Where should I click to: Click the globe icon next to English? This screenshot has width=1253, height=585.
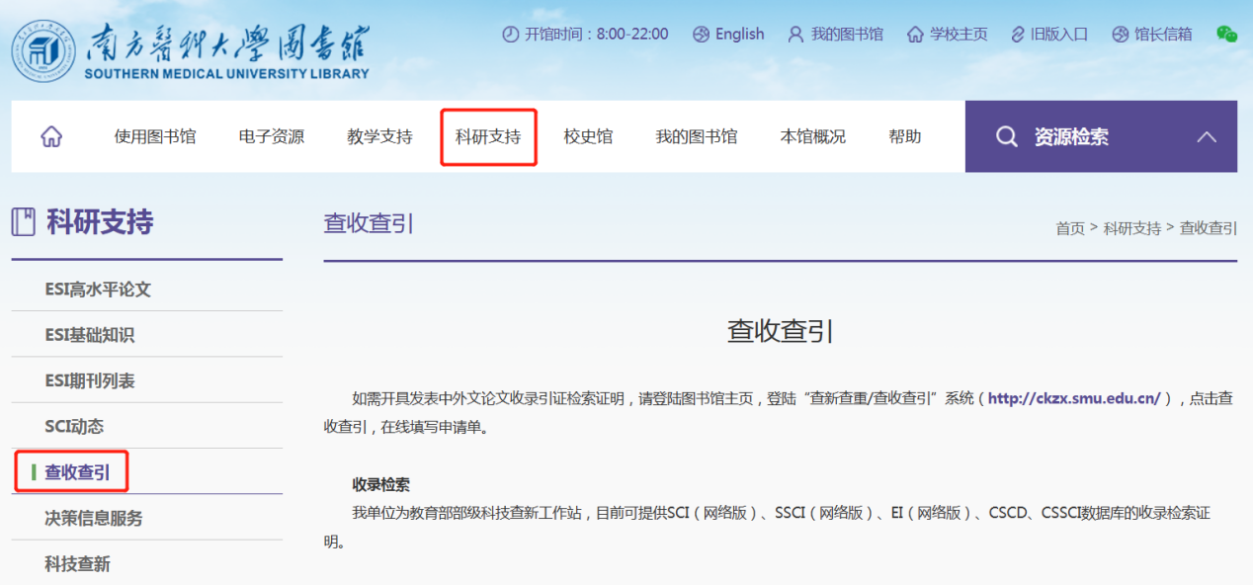coord(702,35)
